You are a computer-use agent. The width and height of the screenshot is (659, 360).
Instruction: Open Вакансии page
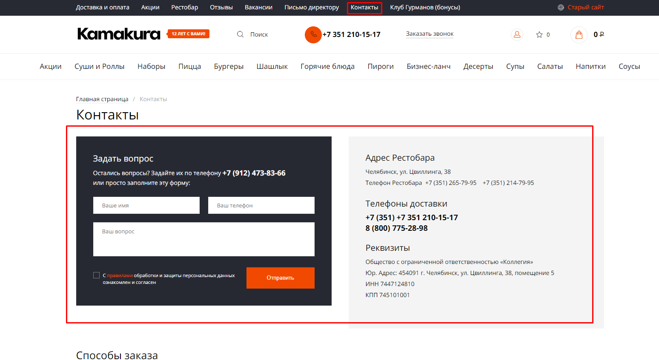258,7
